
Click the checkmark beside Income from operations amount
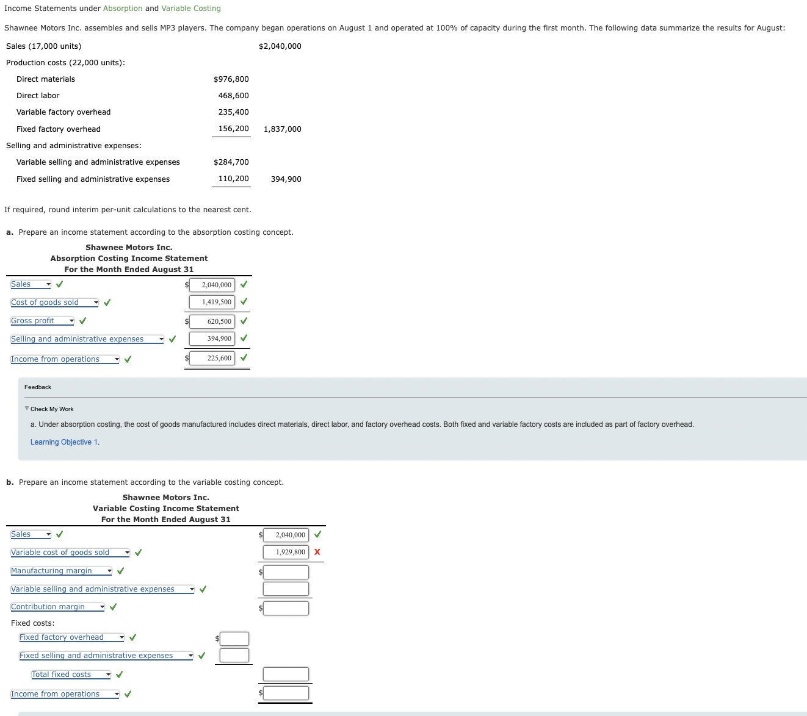coord(244,358)
